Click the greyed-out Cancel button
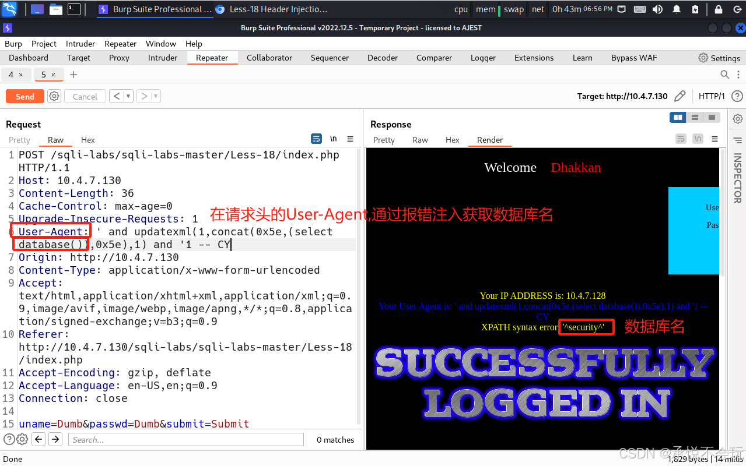Viewport: 746px width, 466px height. pos(85,96)
